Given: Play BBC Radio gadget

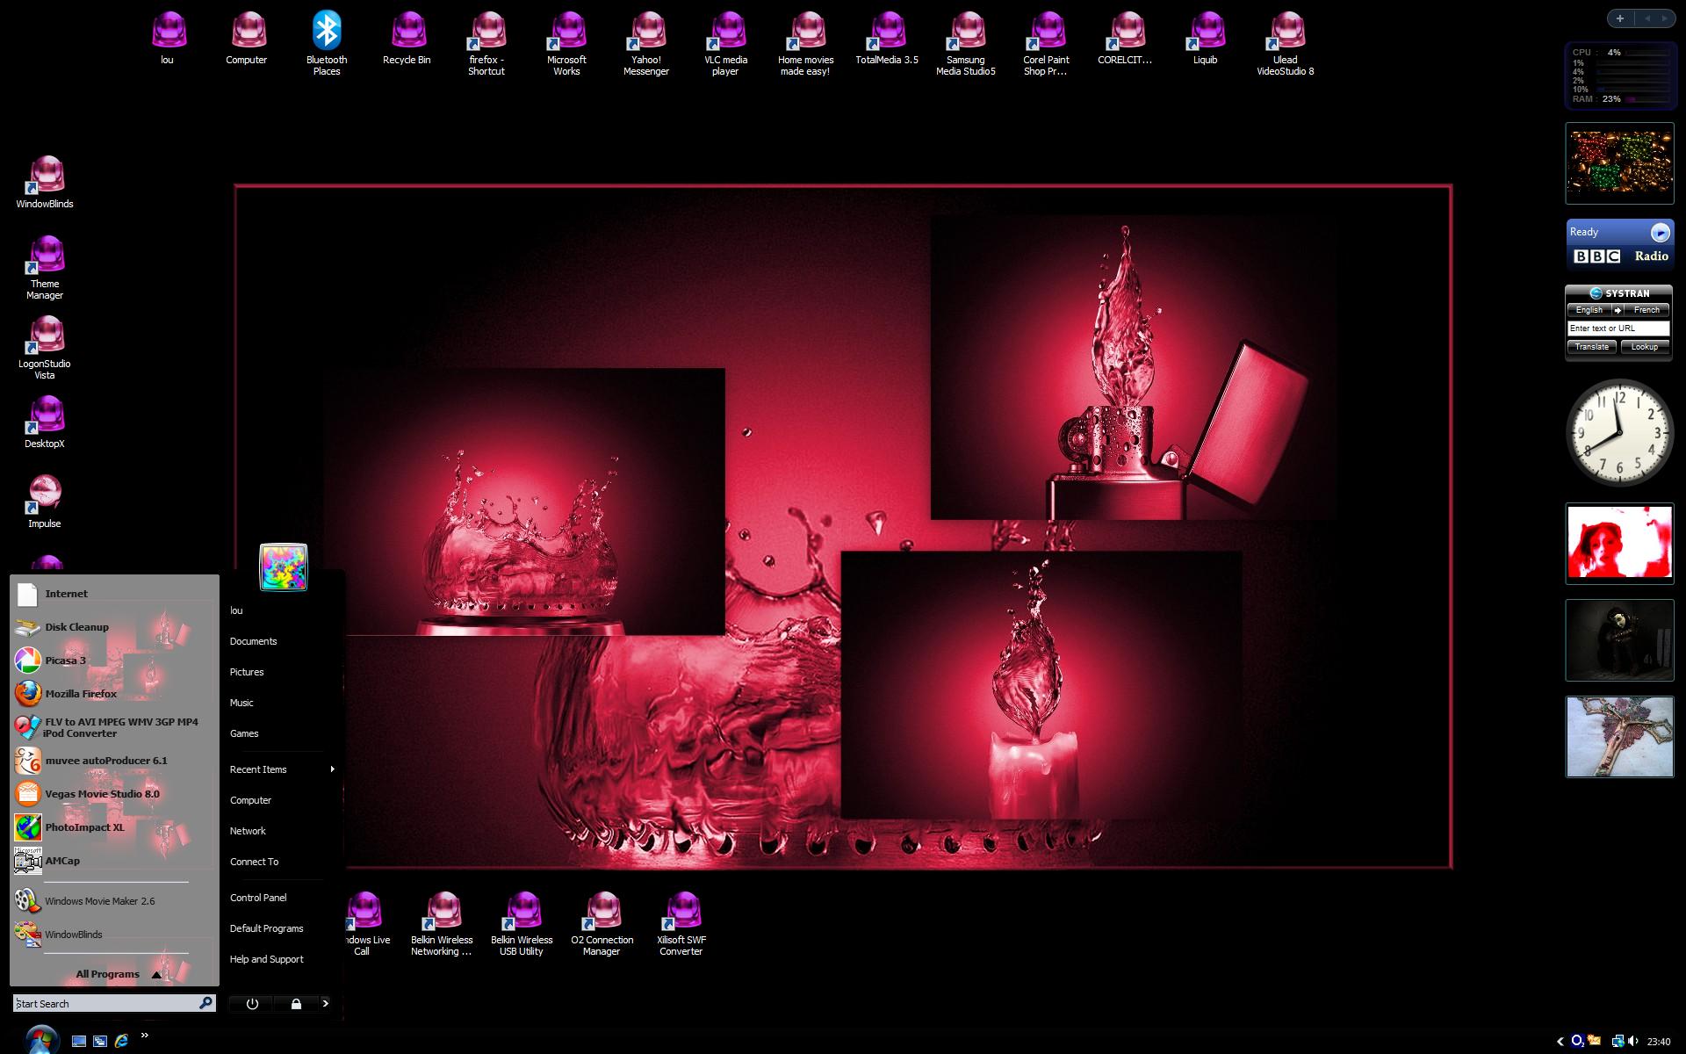Looking at the screenshot, I should click(1660, 232).
